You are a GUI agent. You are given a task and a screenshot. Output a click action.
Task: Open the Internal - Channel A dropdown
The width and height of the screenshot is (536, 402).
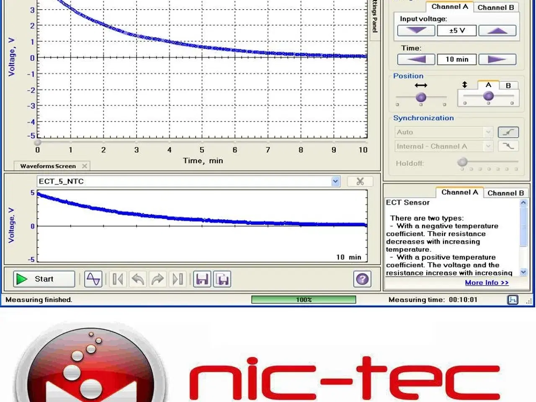click(x=488, y=146)
